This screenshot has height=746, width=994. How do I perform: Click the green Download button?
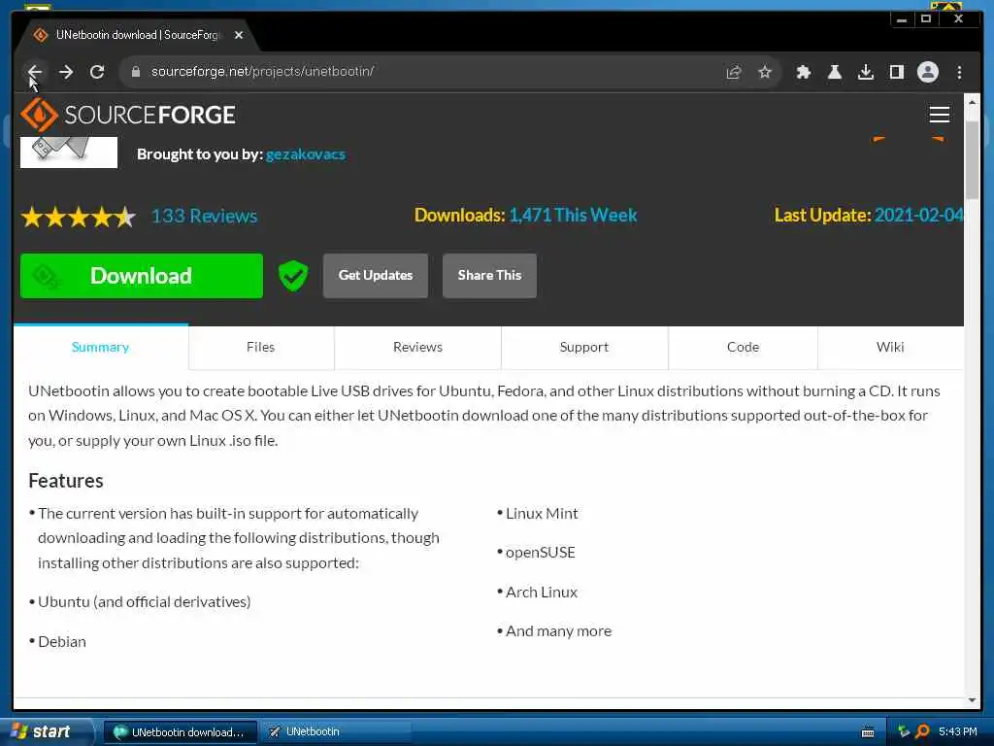pyautogui.click(x=142, y=276)
